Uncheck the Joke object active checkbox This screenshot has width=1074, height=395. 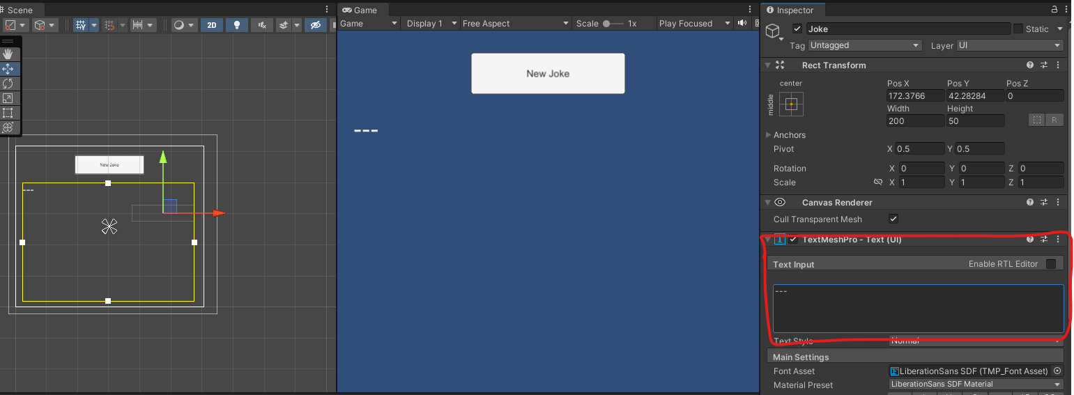pos(797,29)
